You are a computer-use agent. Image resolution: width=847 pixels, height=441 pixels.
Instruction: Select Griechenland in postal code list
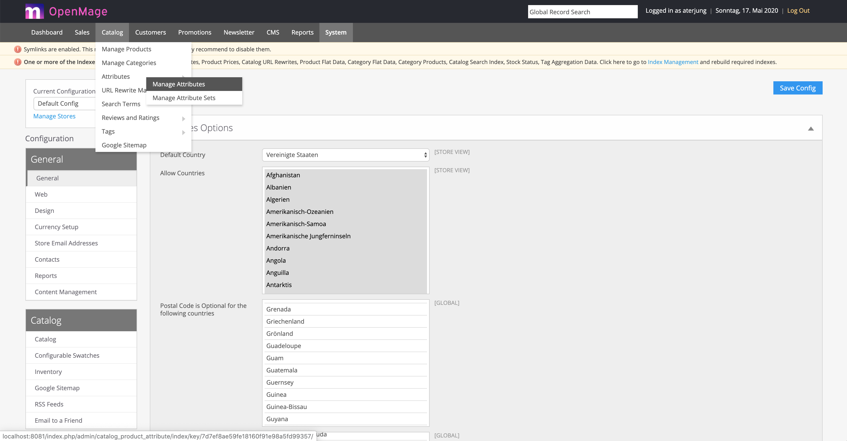pyautogui.click(x=346, y=322)
